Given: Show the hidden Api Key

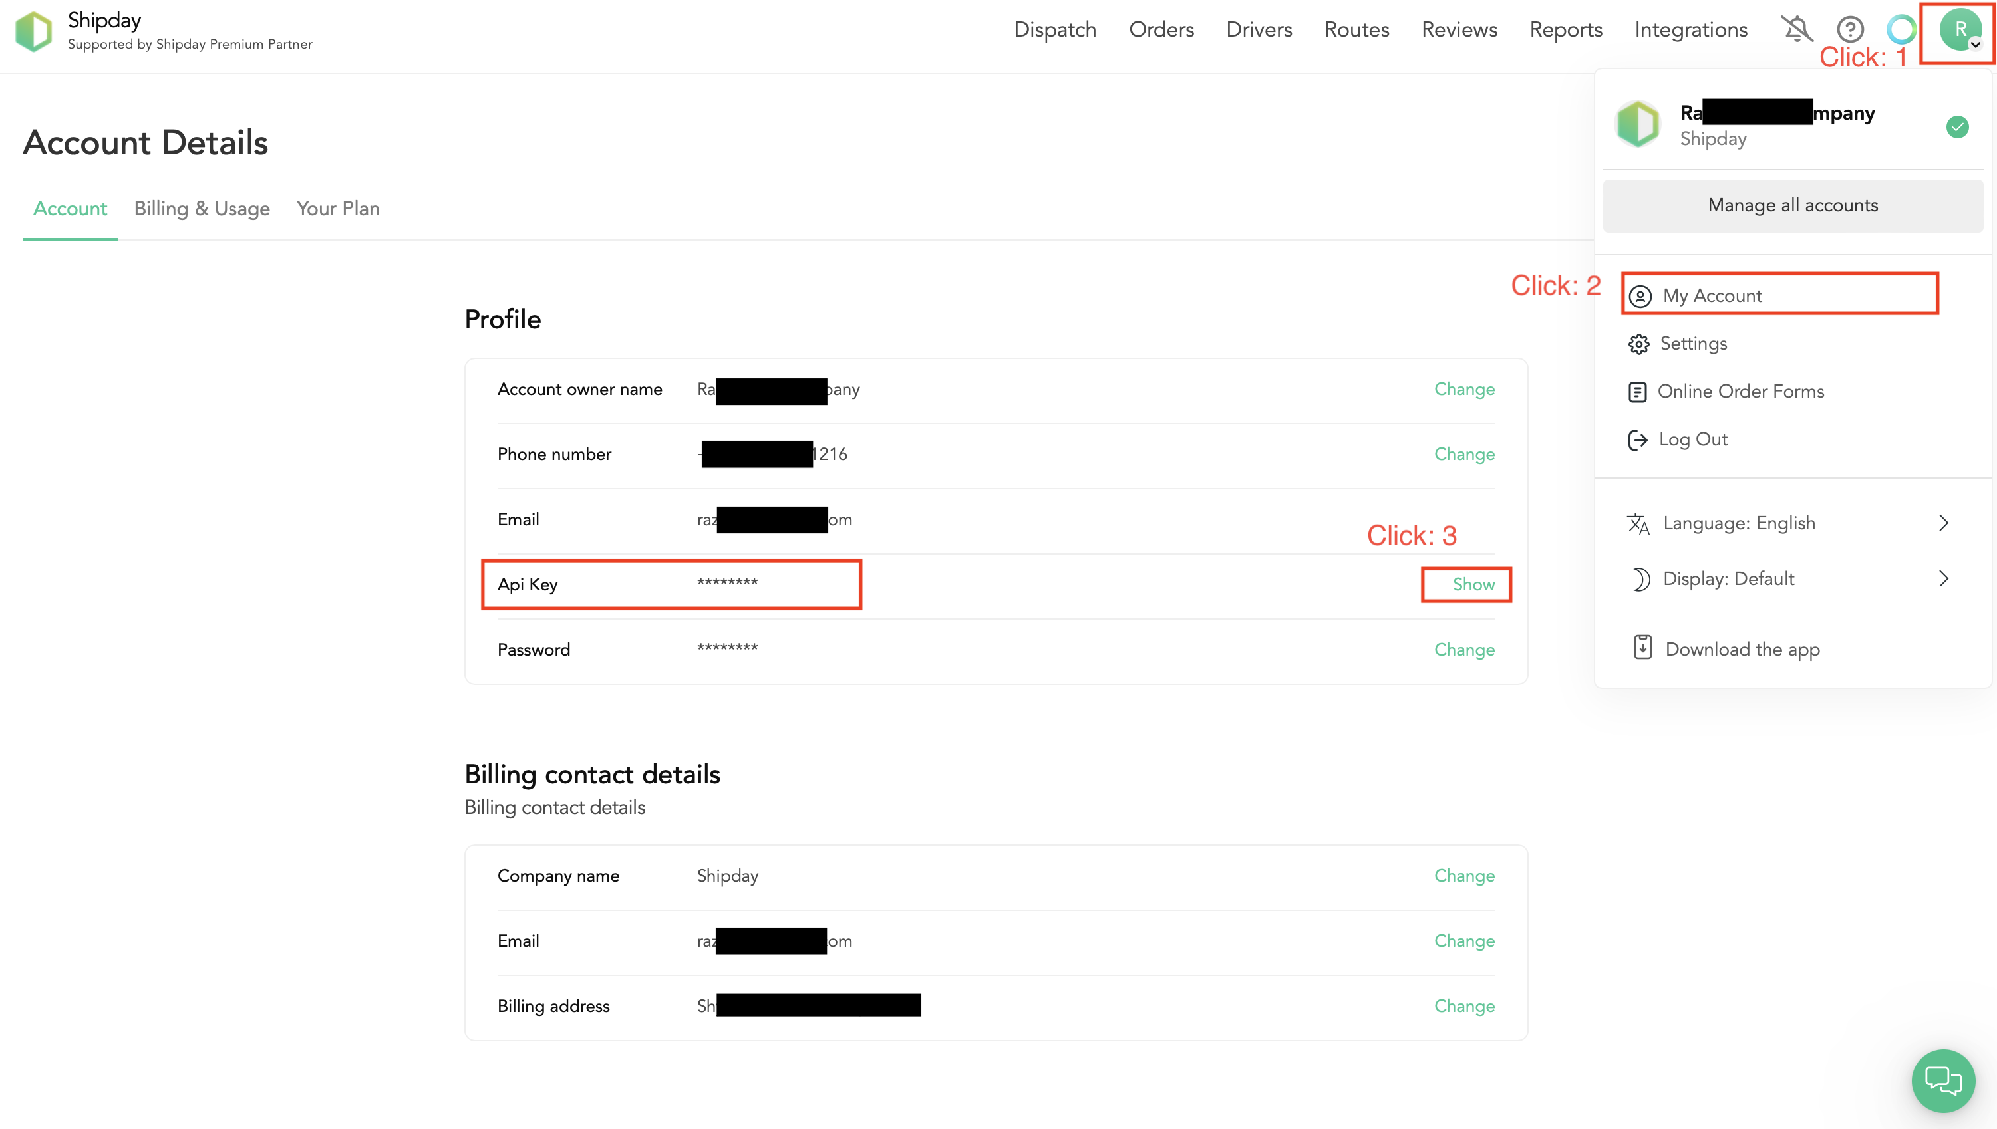Looking at the screenshot, I should [x=1473, y=584].
